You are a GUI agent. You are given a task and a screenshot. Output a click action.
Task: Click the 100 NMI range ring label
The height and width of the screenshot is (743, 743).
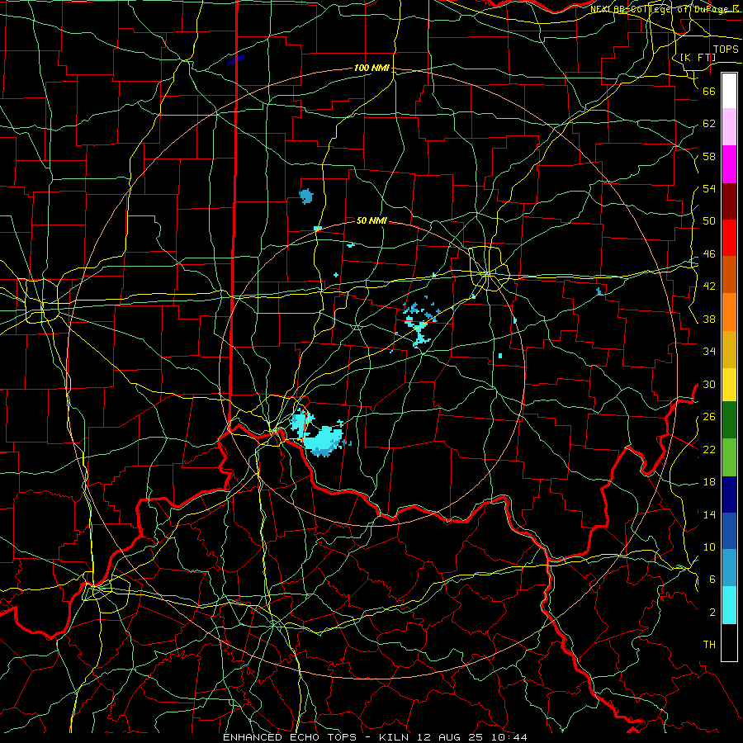click(x=371, y=69)
